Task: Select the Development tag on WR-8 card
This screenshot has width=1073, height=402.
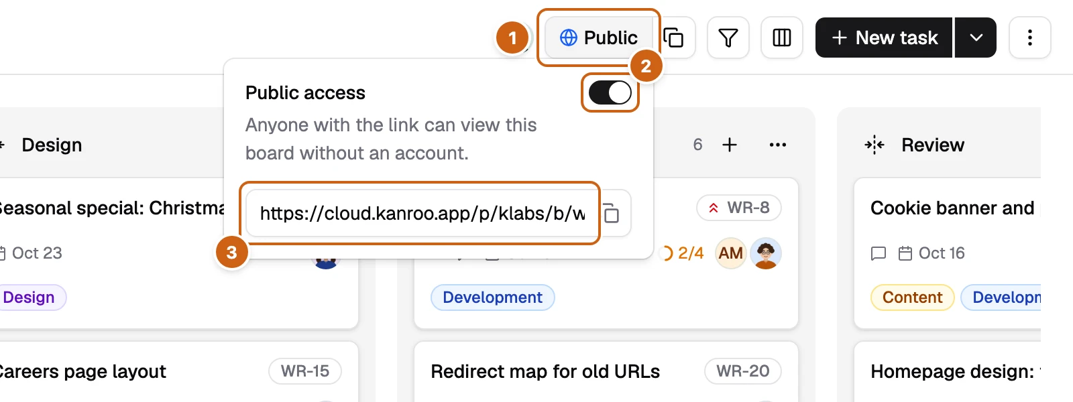Action: 493,297
